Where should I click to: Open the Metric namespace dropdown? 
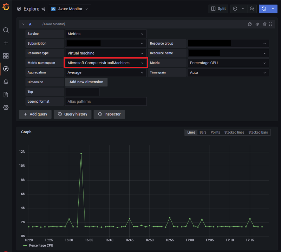pyautogui.click(x=106, y=63)
